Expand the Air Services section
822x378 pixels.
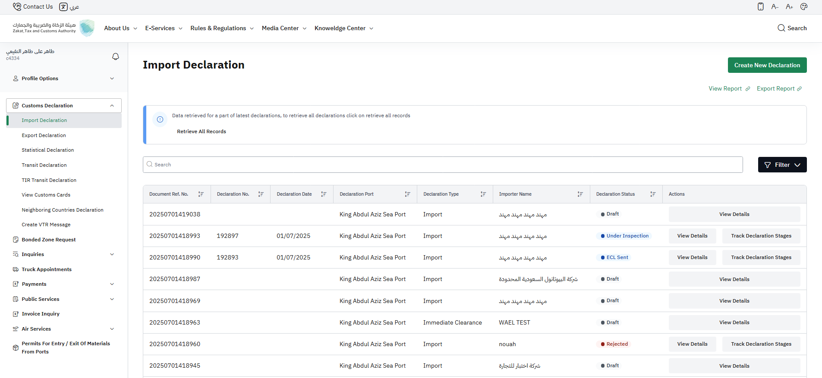(64, 329)
